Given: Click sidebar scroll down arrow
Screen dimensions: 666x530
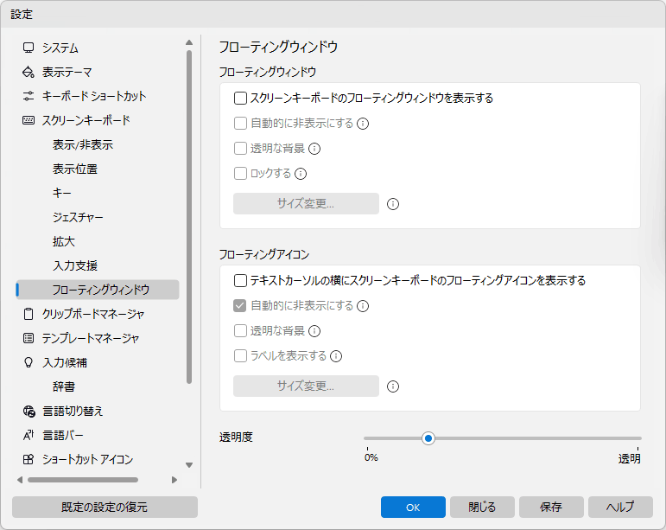Looking at the screenshot, I should tap(189, 465).
